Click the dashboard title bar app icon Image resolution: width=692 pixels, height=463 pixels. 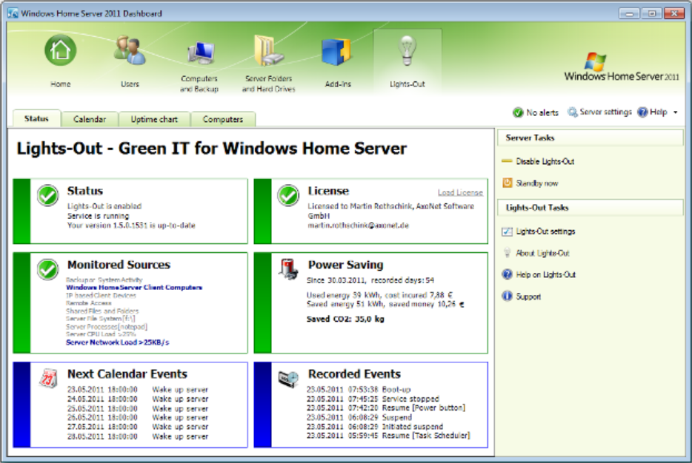13,13
